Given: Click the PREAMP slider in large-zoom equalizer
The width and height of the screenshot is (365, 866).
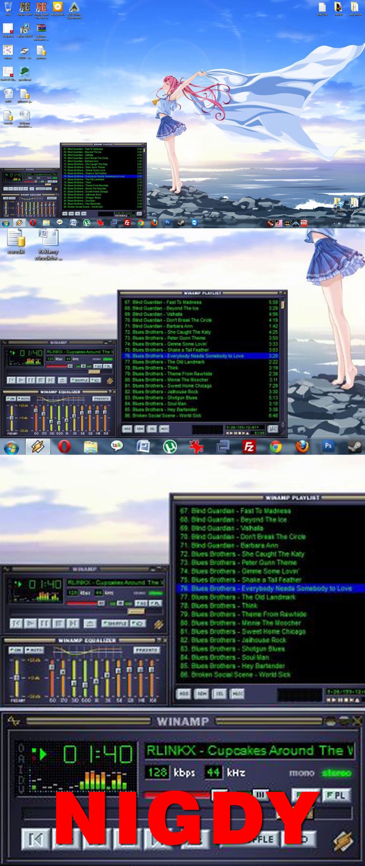Looking at the screenshot, I should tap(16, 678).
